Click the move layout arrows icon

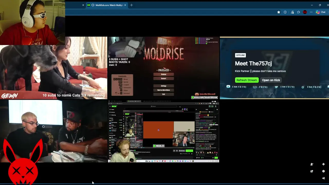pos(323,164)
